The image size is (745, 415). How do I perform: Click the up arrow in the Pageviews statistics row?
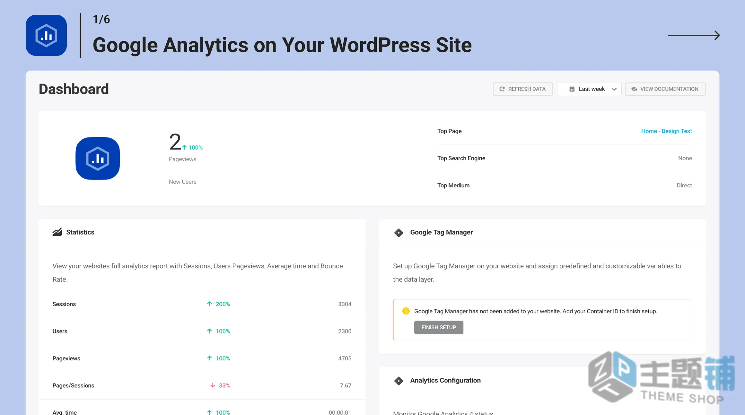209,358
